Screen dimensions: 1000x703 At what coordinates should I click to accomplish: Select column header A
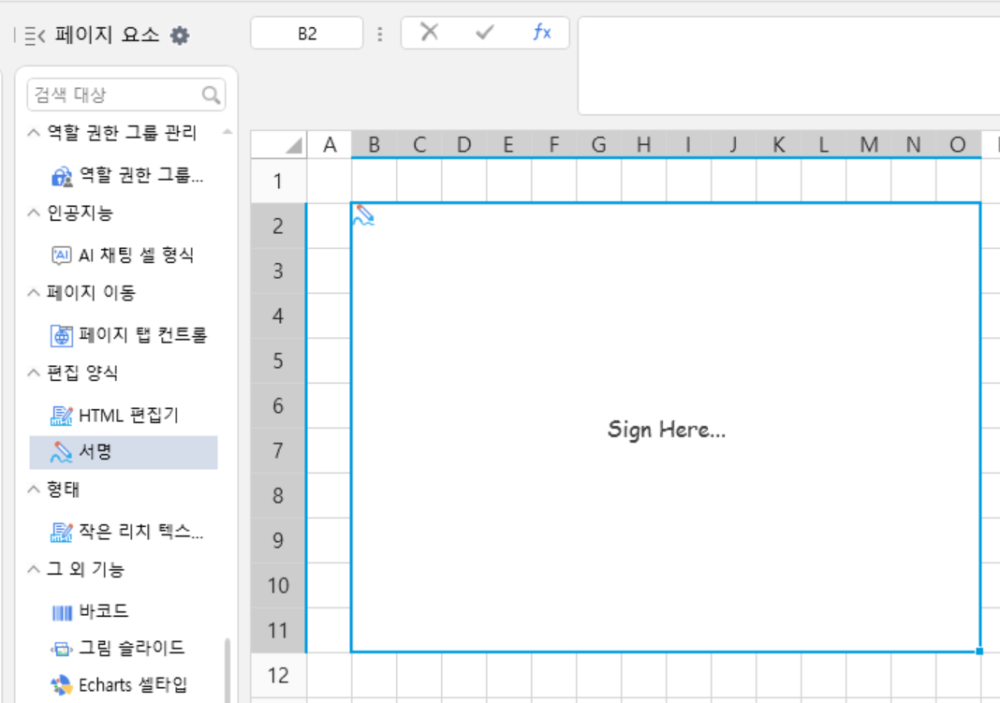click(329, 145)
